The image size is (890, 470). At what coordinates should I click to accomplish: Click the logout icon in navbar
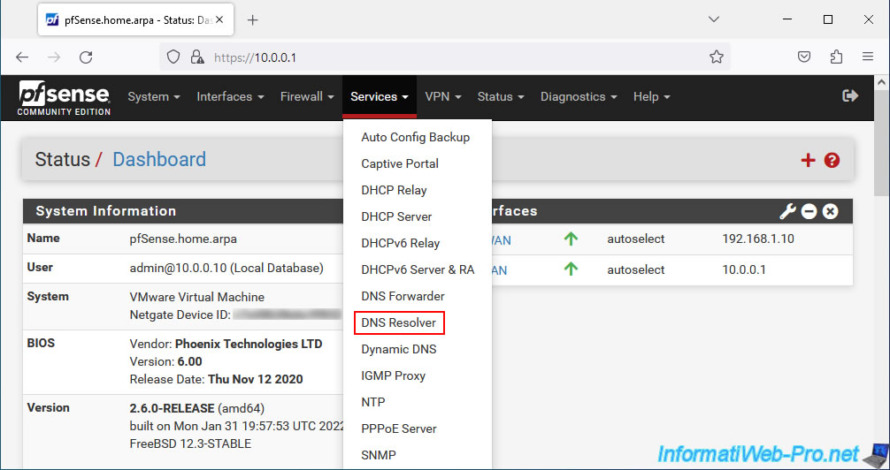coord(849,95)
